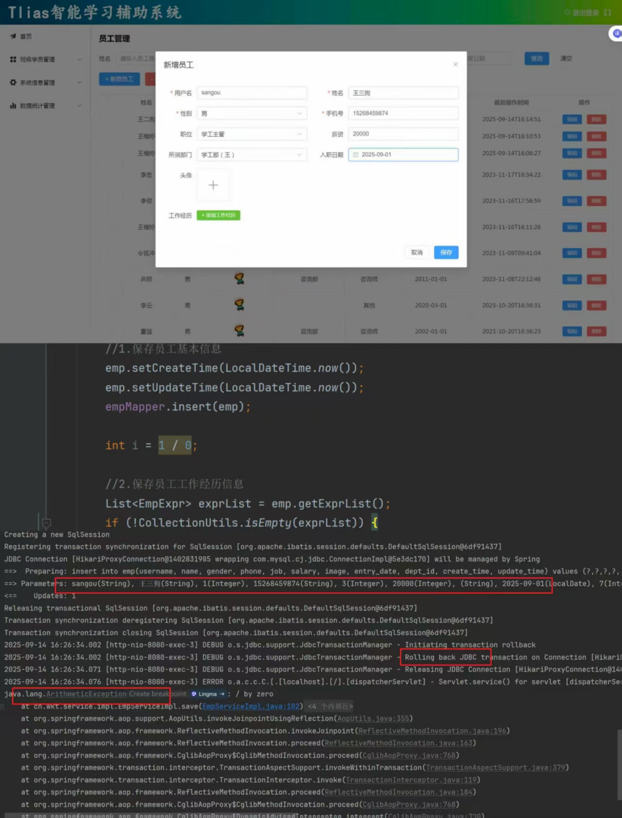Click the green 添加工作经历 button
The width and height of the screenshot is (622, 818).
pos(218,215)
